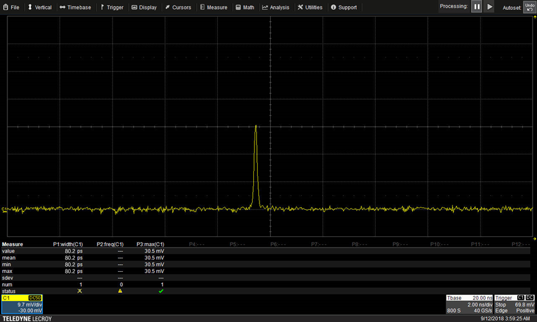537x322 pixels.
Task: Select the C1 channel descriptor box
Action: tap(22, 304)
